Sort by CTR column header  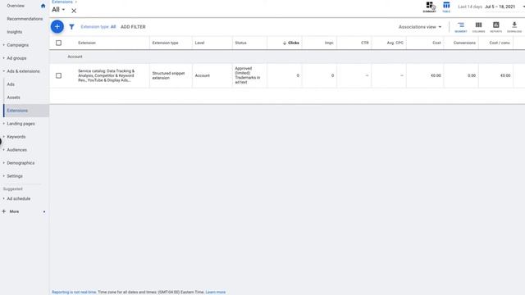(364, 43)
